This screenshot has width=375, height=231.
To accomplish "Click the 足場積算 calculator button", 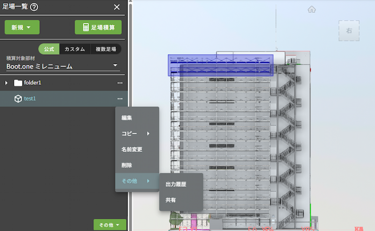I will coord(98,27).
